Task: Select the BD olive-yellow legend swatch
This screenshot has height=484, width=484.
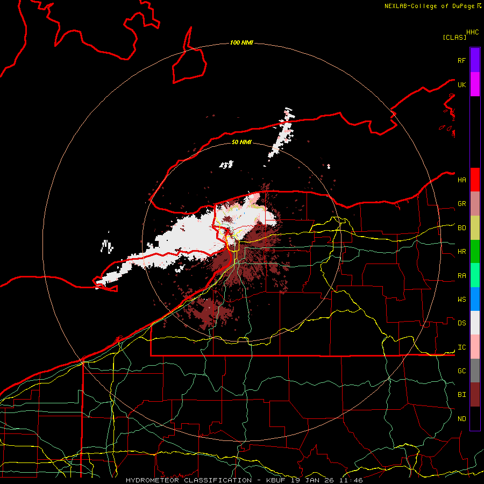Action: [x=475, y=227]
